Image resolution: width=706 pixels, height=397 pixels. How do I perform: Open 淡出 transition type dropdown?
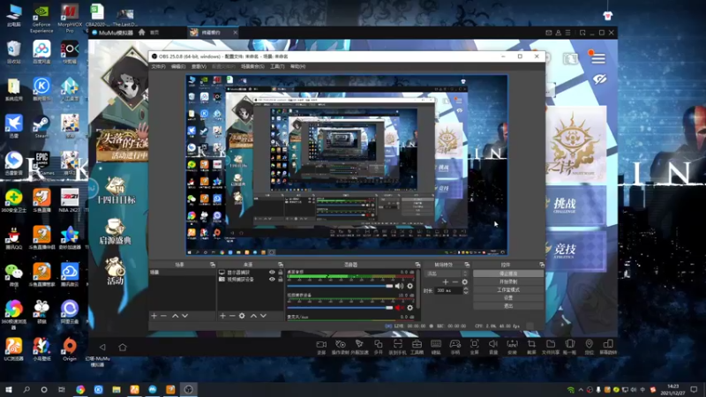click(447, 273)
